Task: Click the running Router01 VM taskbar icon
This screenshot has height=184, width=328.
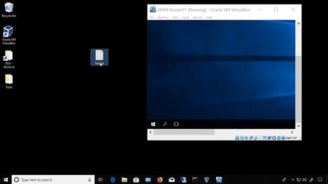Action: click(219, 179)
